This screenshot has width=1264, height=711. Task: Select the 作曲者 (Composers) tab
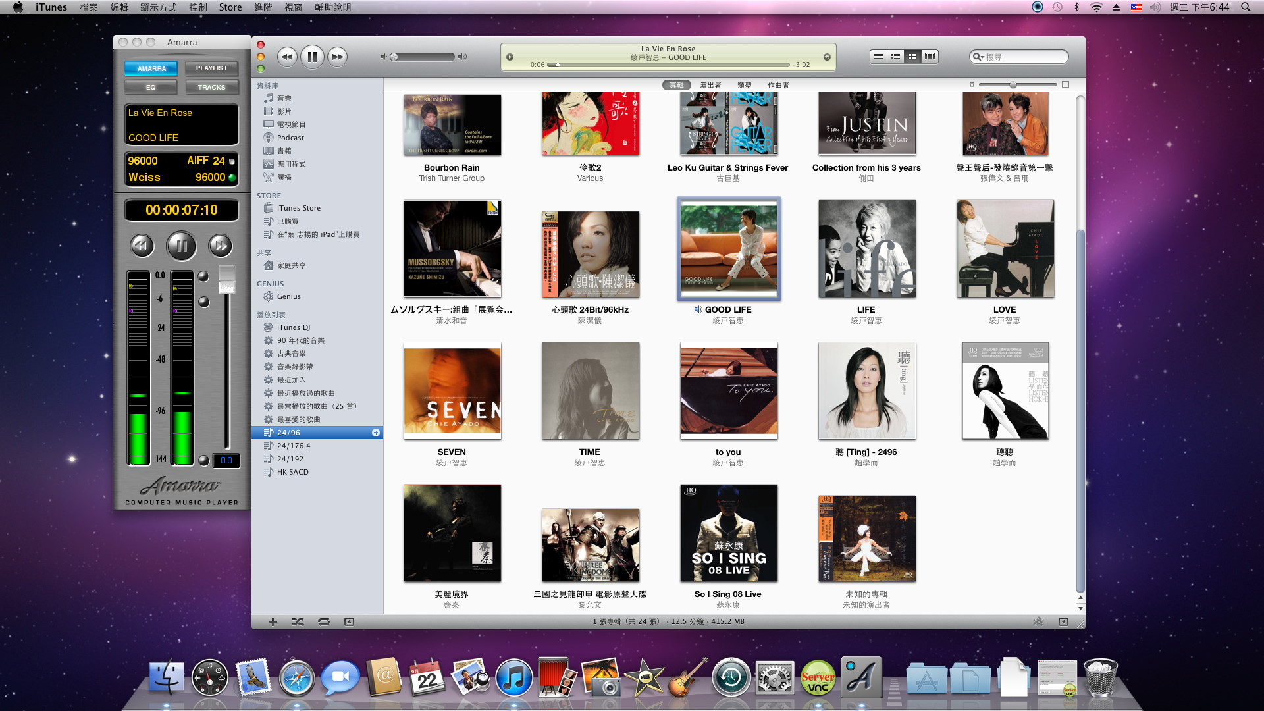pyautogui.click(x=778, y=85)
